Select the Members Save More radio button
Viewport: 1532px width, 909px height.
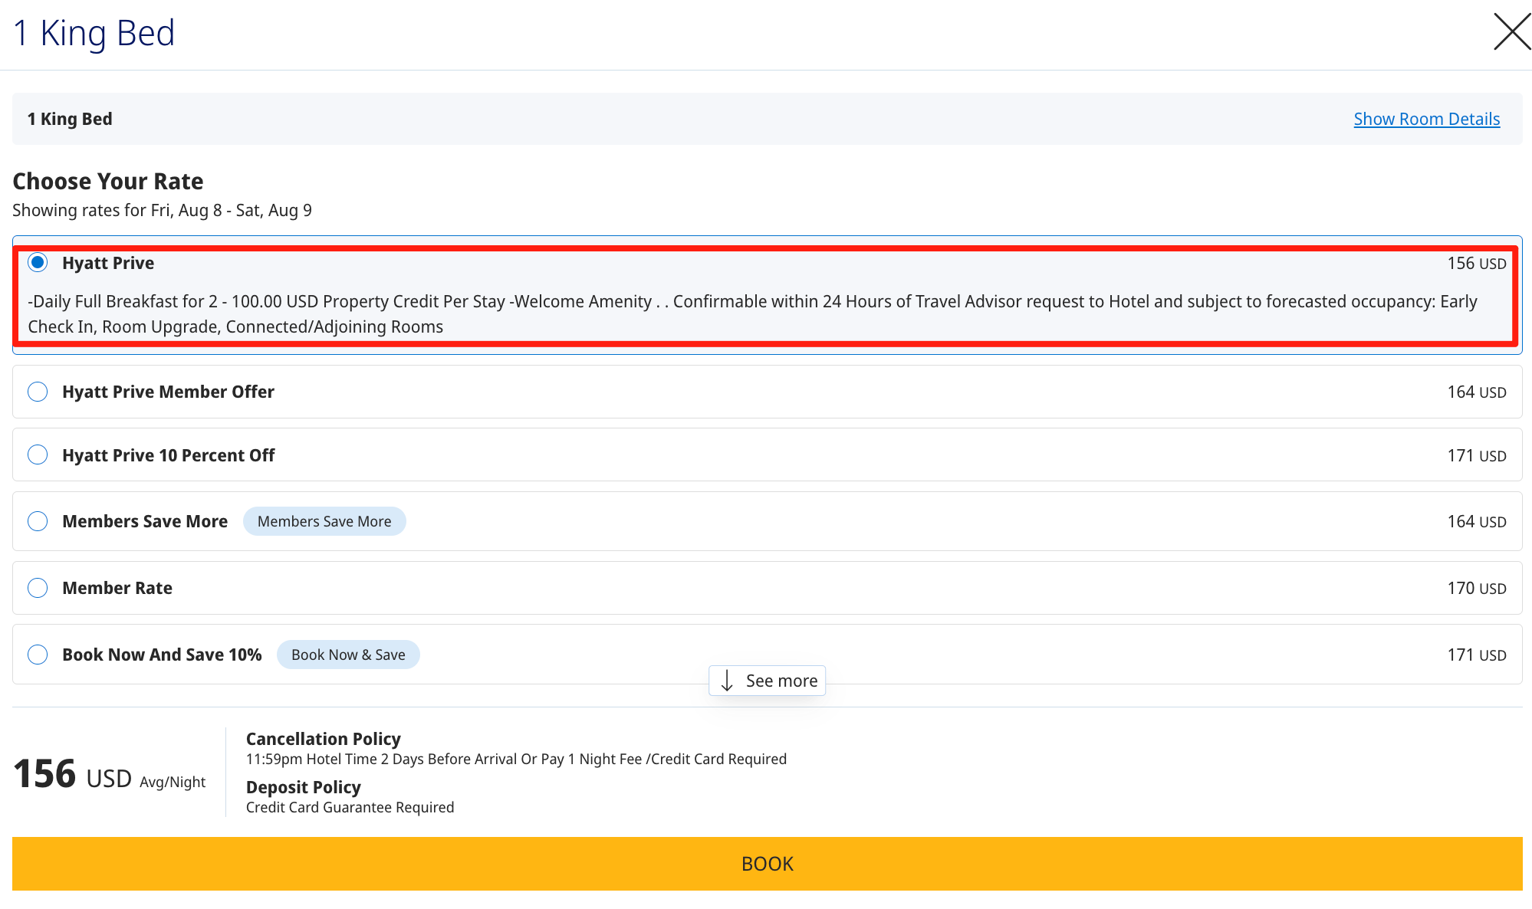point(38,521)
